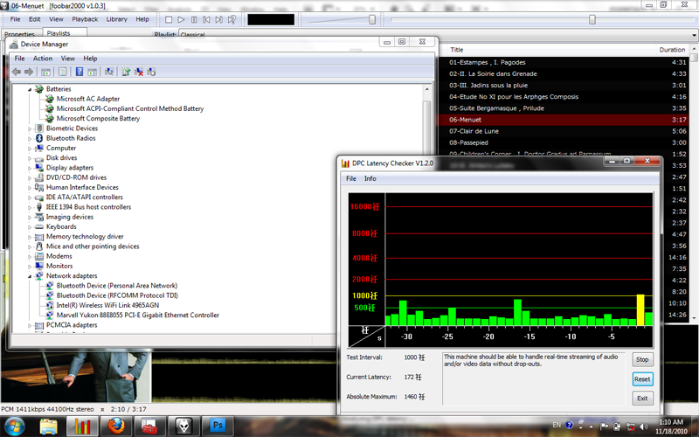This screenshot has height=437, width=699.
Task: Open the Playback menu in foobar2000
Action: pos(85,19)
